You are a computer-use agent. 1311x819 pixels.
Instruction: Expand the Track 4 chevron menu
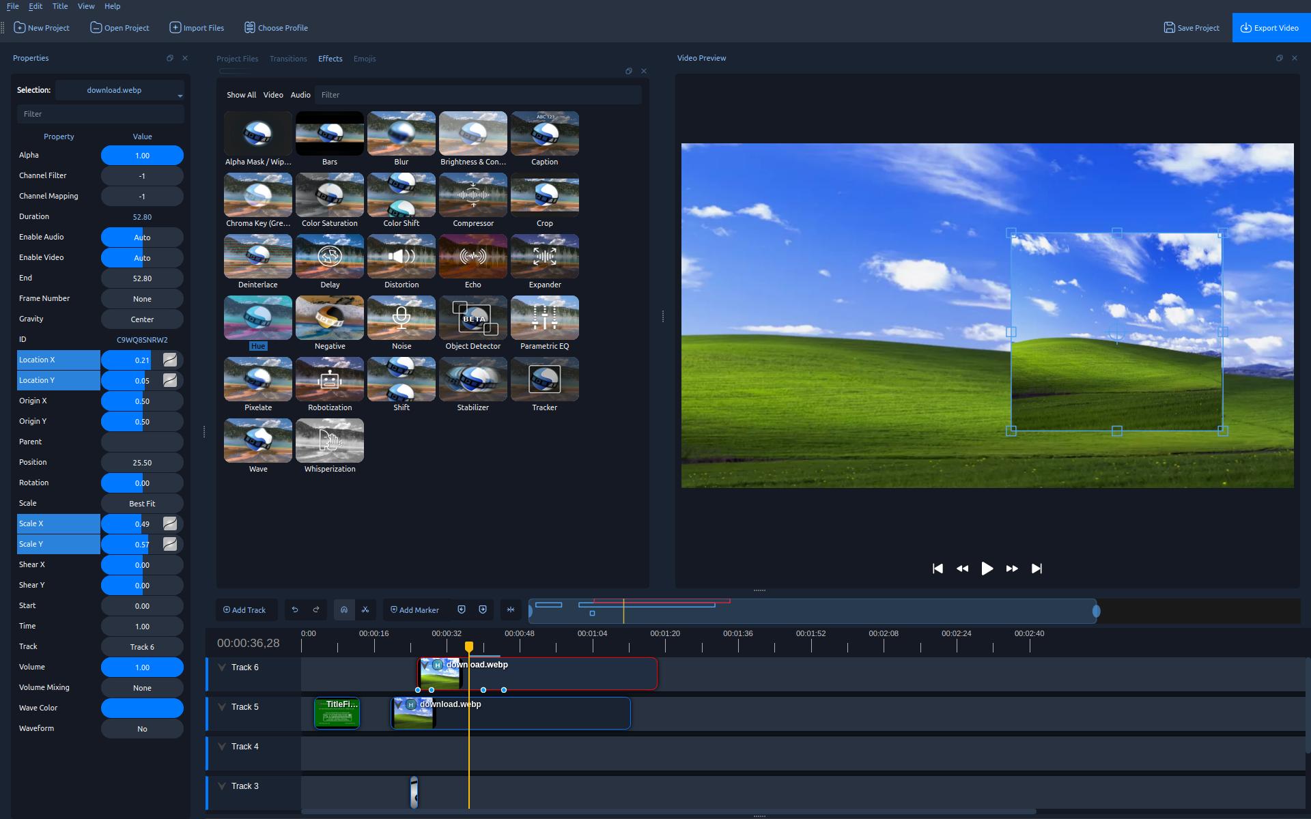pos(222,747)
